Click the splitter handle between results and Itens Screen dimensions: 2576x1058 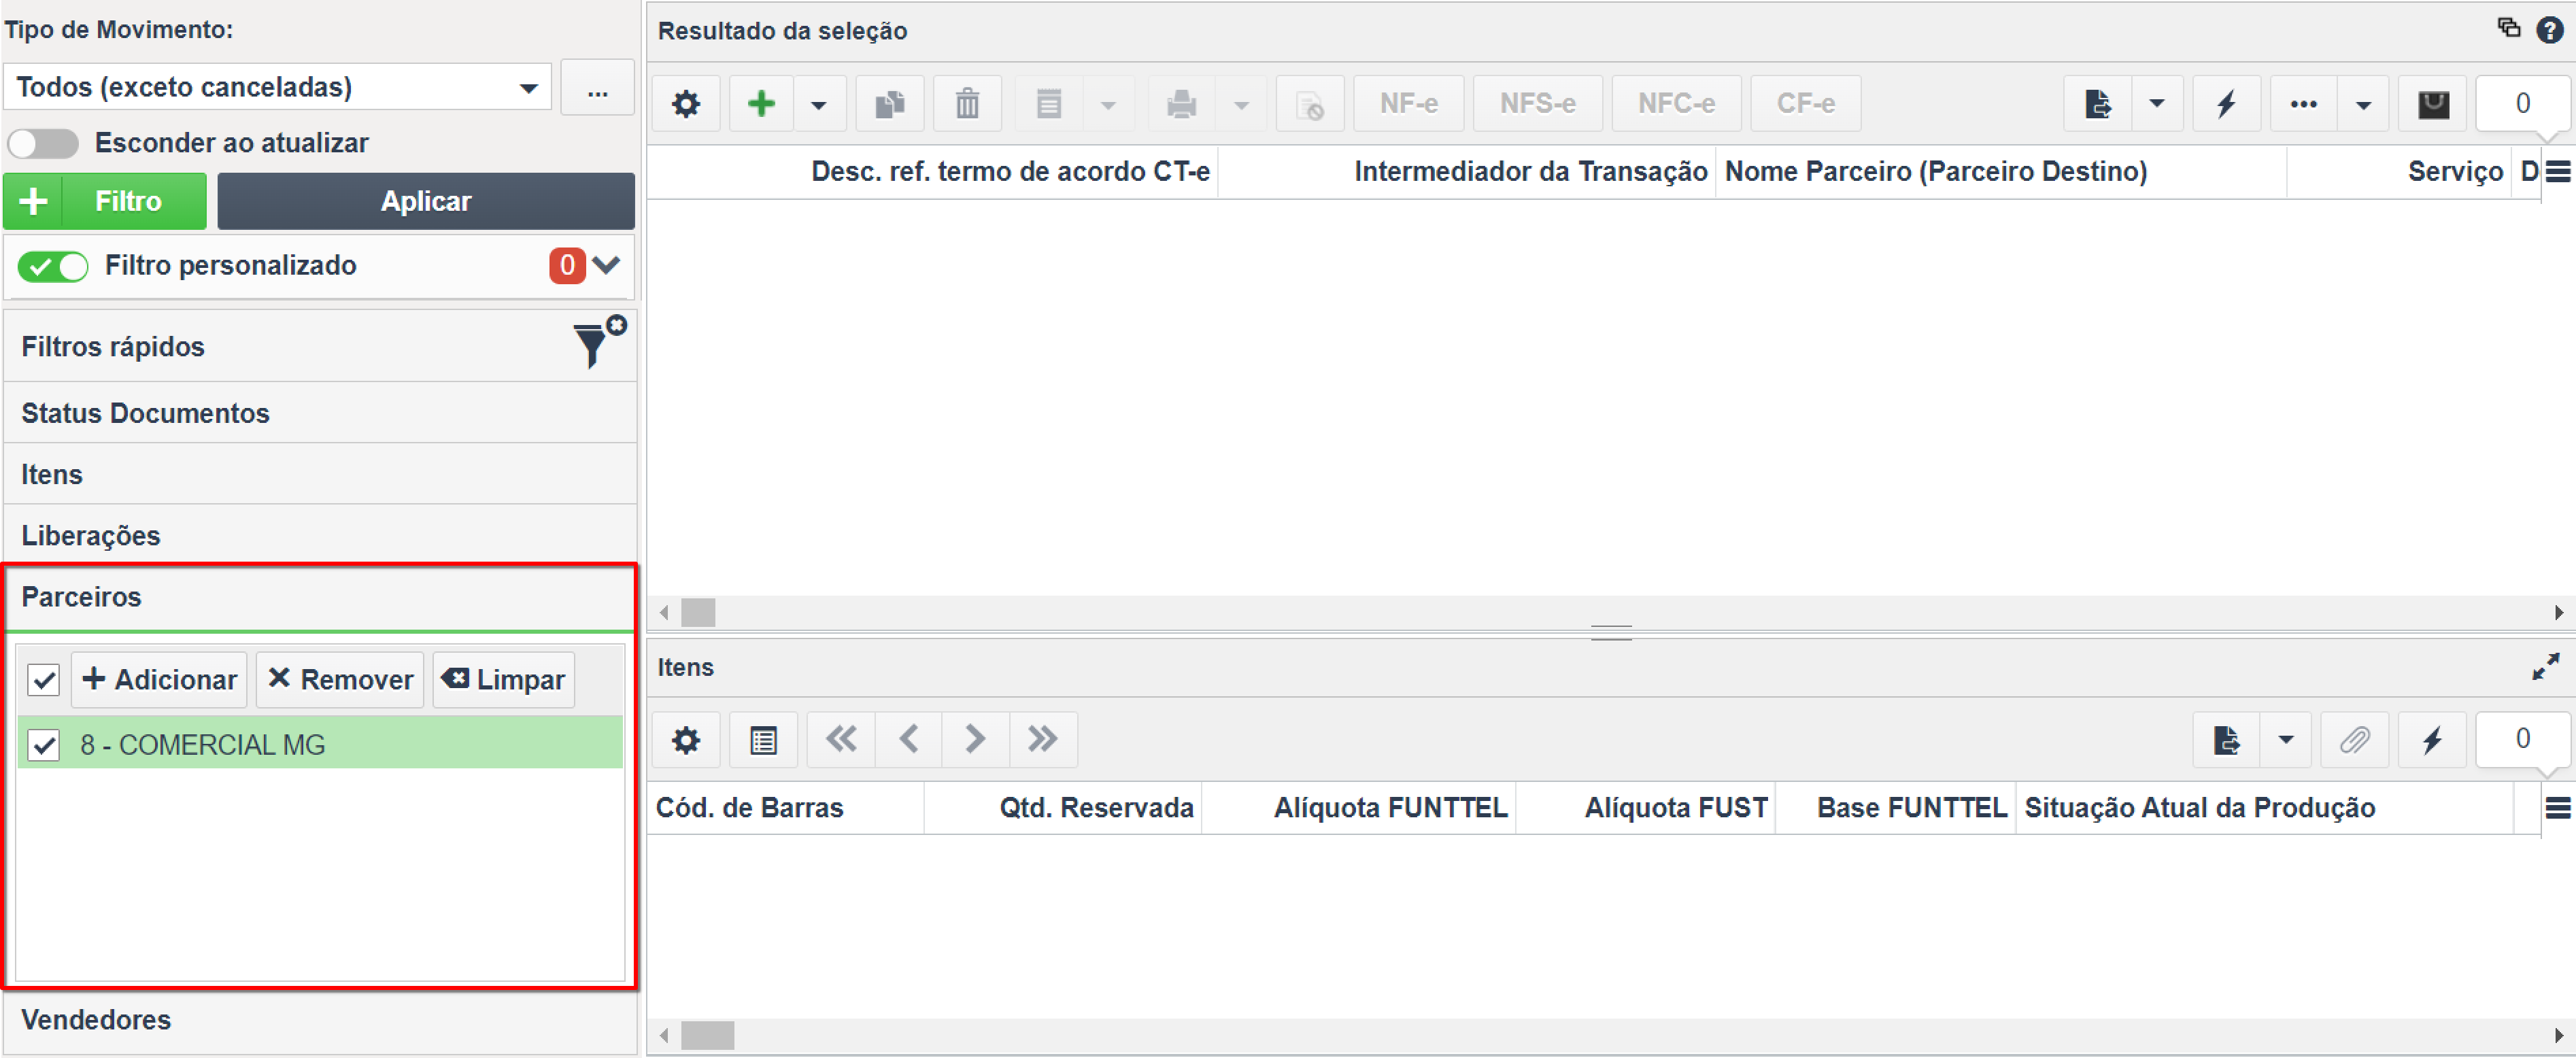1611,633
